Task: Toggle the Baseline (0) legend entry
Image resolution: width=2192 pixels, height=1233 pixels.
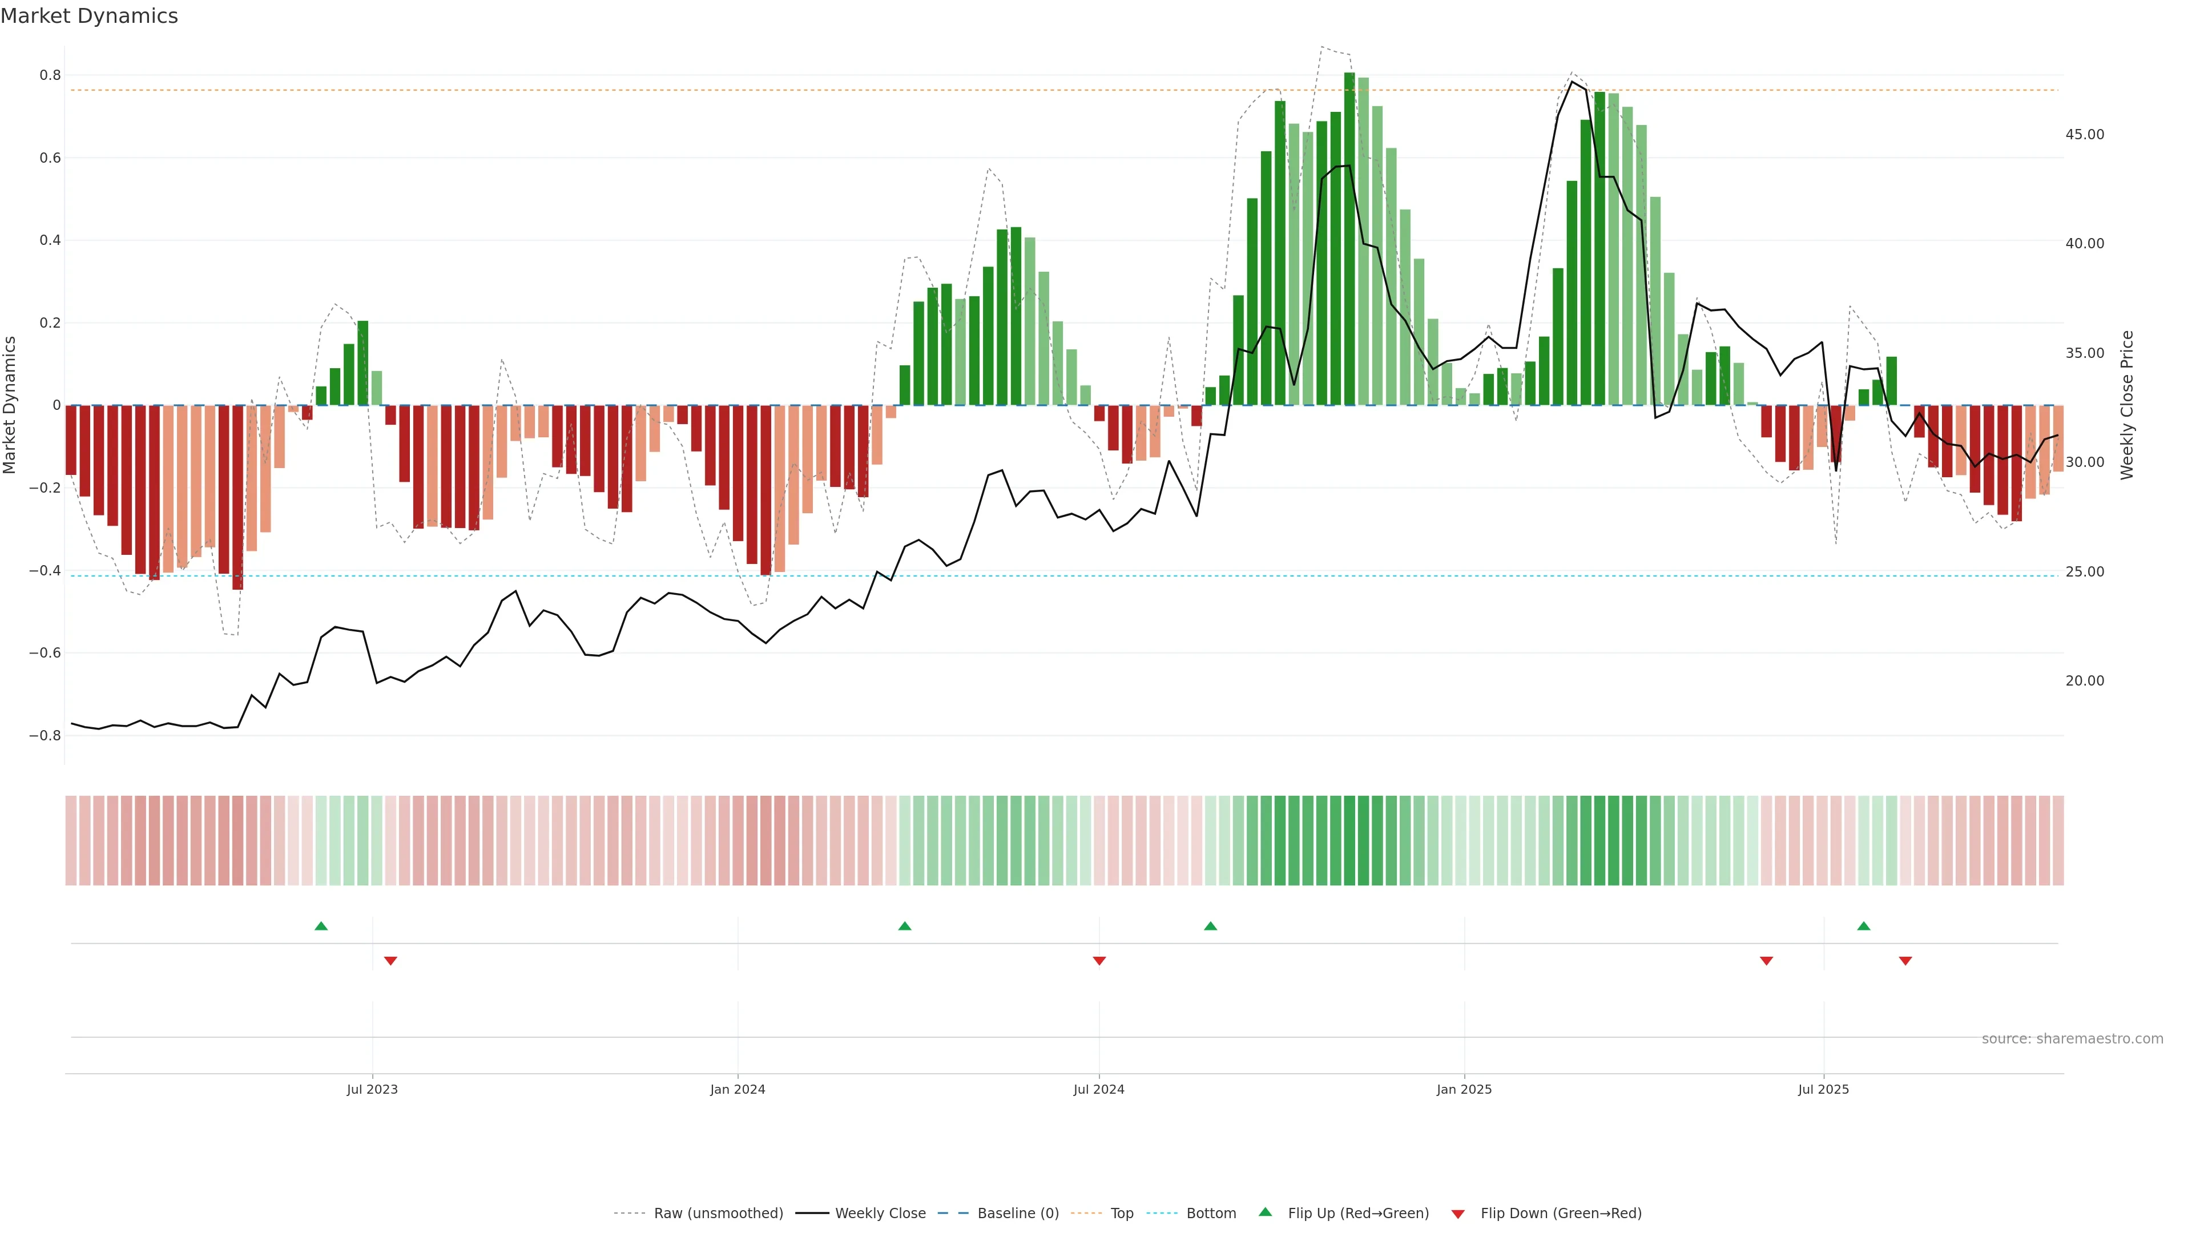Action: [1018, 1214]
